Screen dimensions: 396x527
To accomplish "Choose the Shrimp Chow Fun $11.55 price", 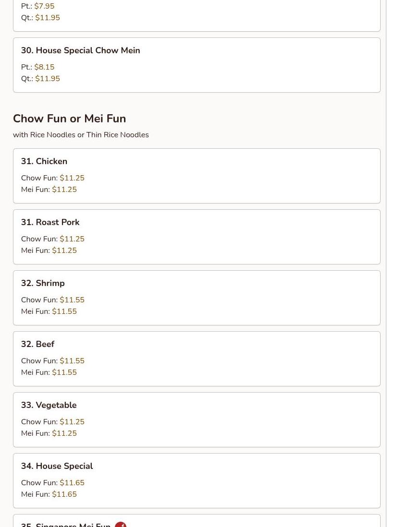I will 72,300.
